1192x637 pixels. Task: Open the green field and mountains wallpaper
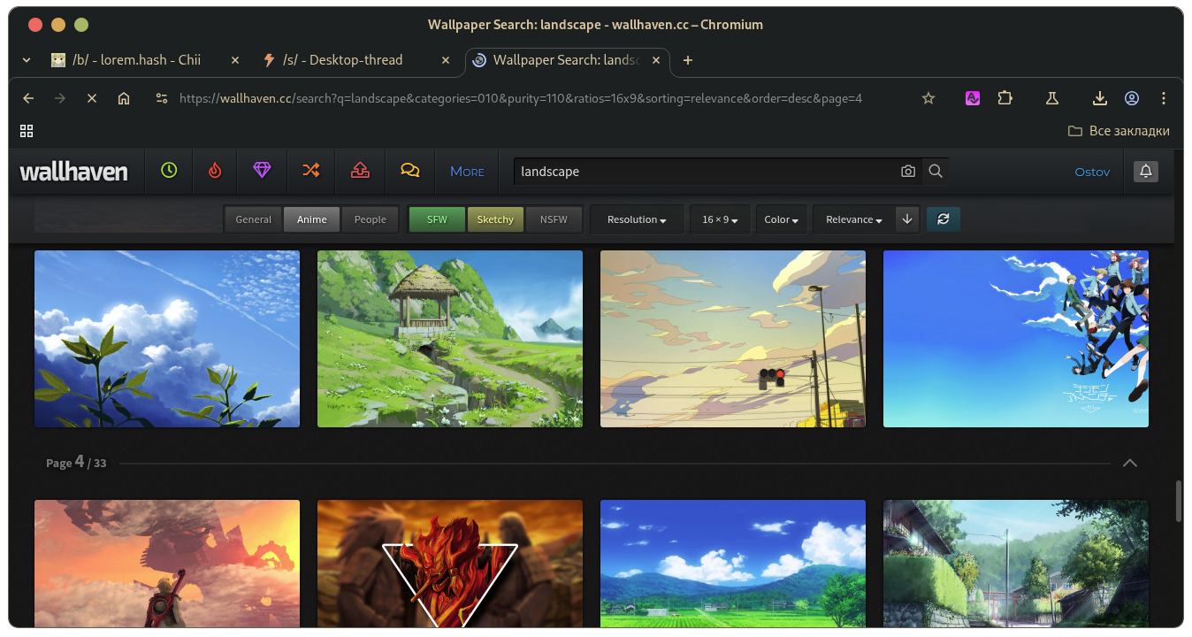[x=733, y=564]
